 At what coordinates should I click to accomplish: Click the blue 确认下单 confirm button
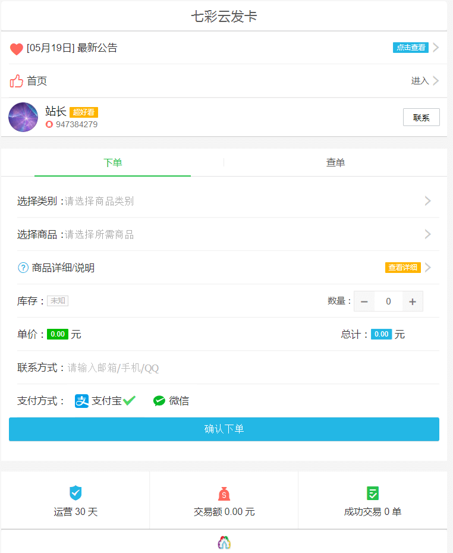coord(224,429)
